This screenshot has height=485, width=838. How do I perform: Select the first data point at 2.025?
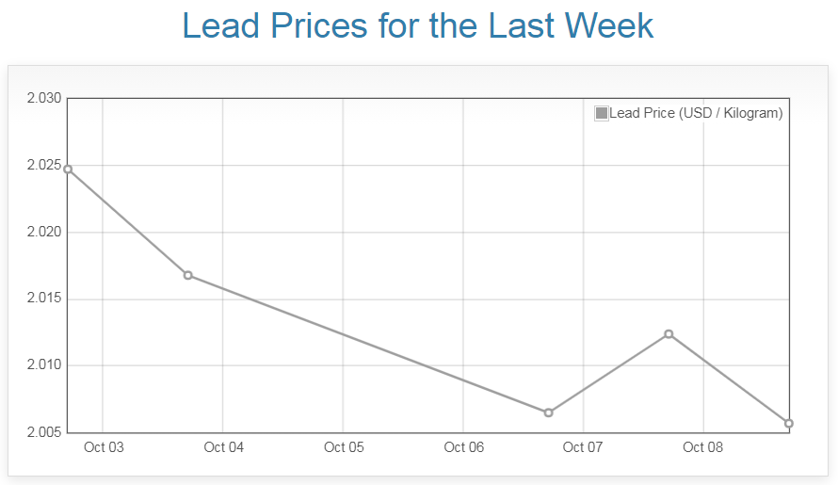tap(68, 170)
